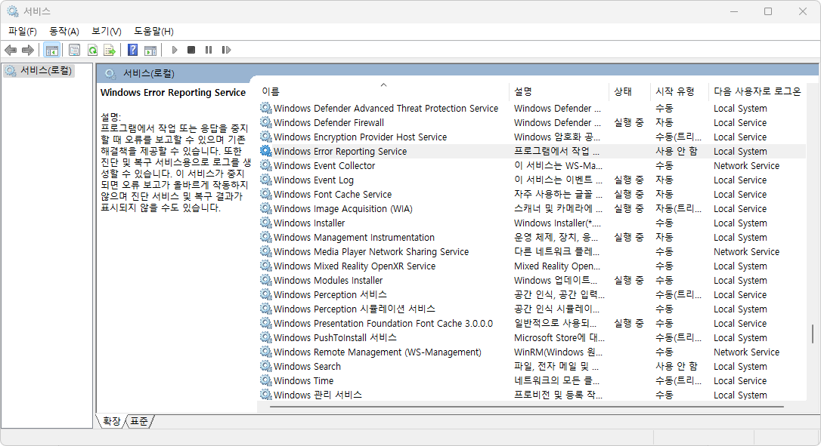Select Windows PushToInstall 서비스 name
Image resolution: width=821 pixels, height=446 pixels.
tap(335, 338)
